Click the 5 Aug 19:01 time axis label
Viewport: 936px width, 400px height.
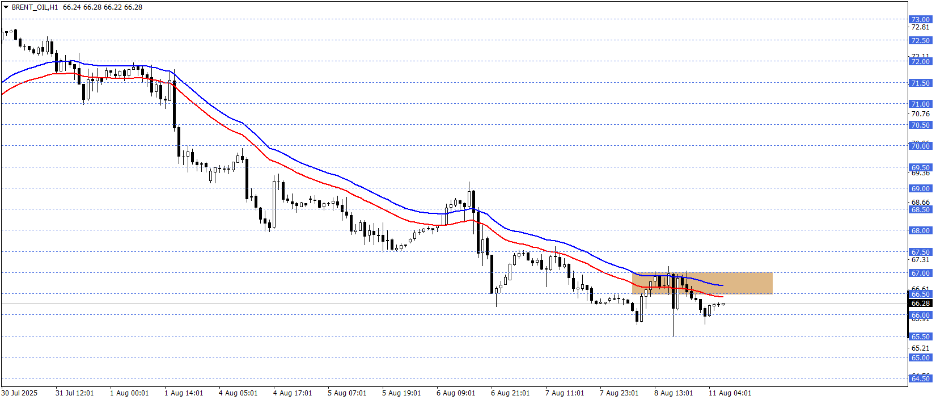coord(401,393)
